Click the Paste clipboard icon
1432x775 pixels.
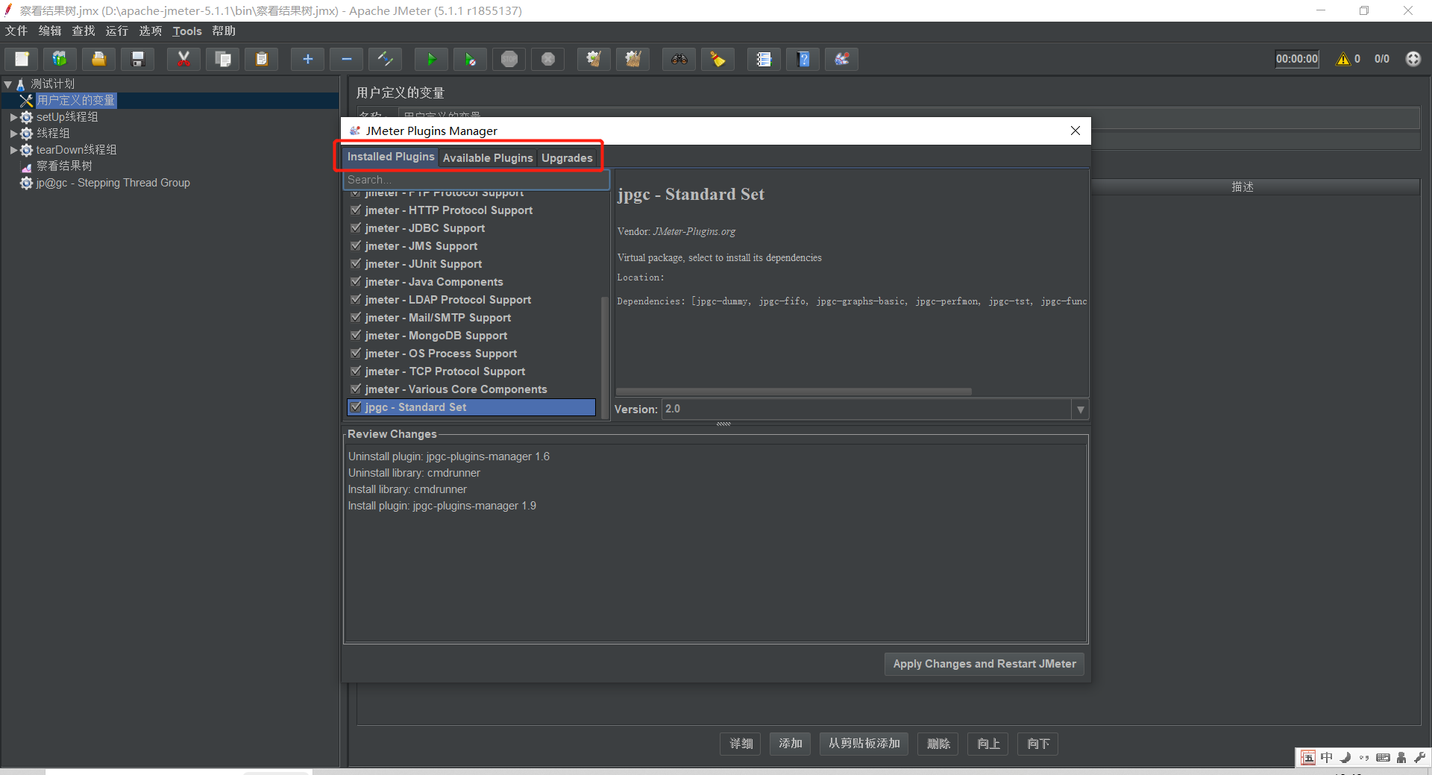(261, 59)
